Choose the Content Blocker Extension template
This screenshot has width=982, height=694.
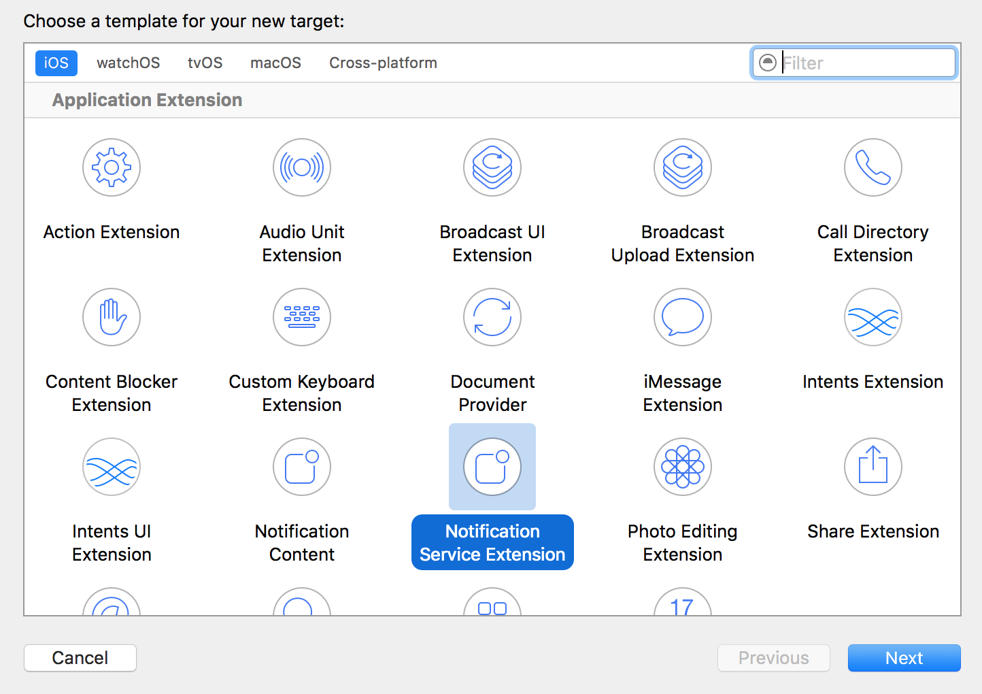click(111, 317)
